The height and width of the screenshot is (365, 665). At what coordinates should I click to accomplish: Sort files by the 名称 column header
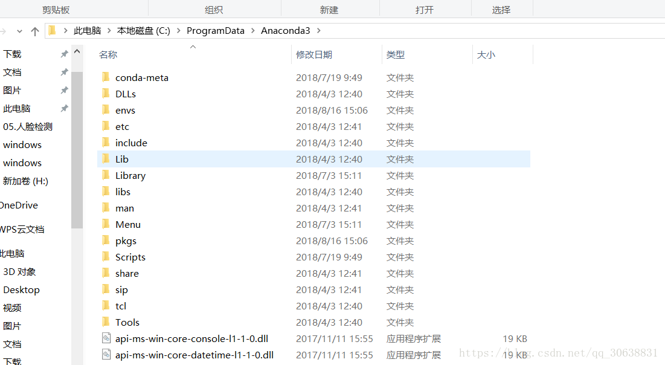[108, 55]
